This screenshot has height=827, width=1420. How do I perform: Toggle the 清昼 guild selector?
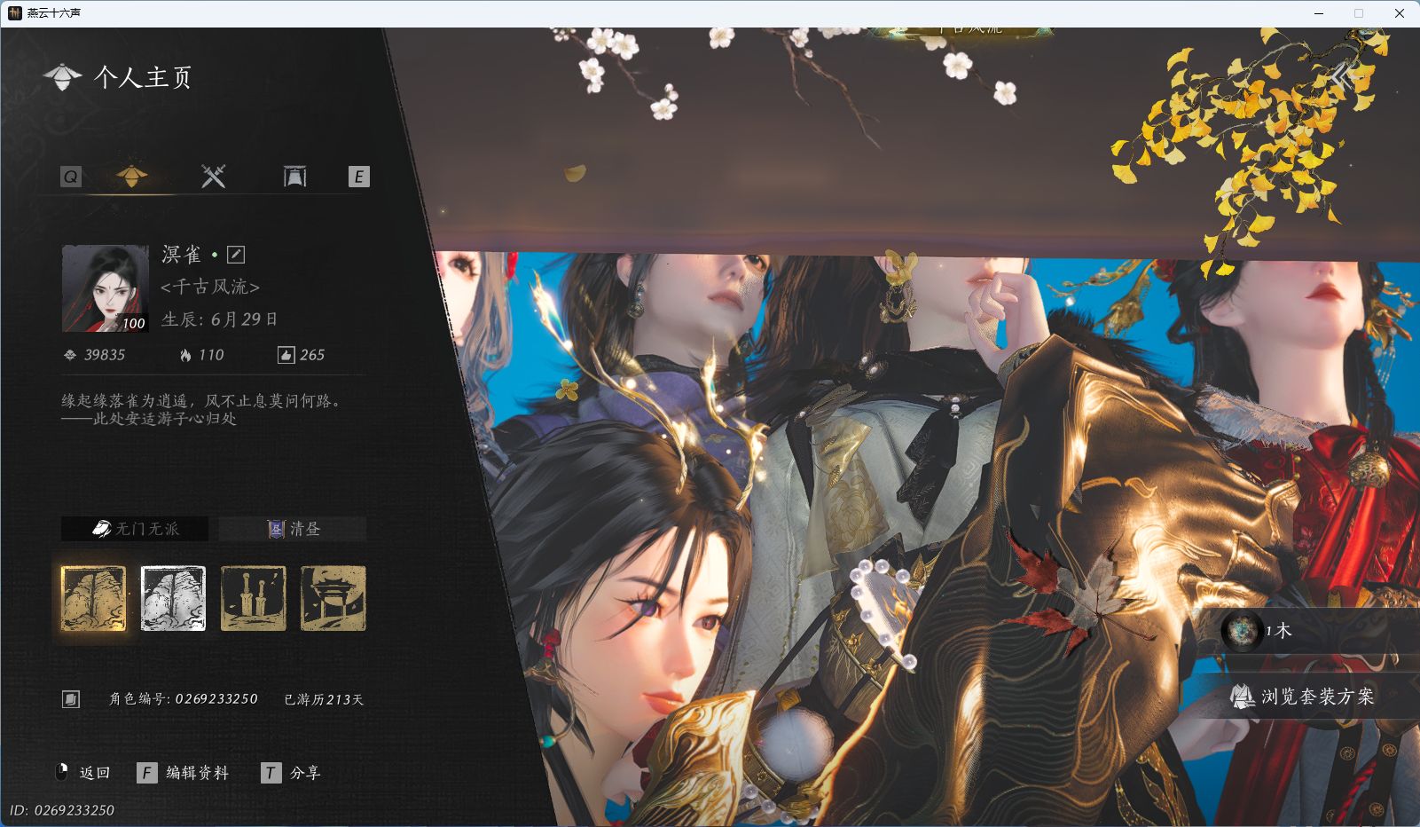point(293,529)
